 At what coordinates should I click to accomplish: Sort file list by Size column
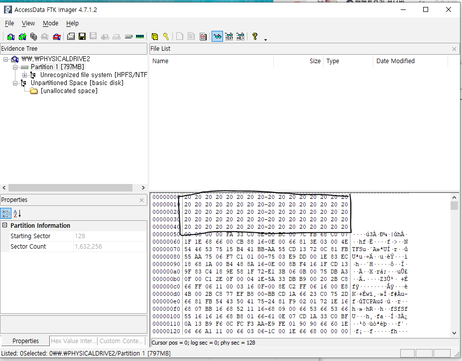(299, 61)
